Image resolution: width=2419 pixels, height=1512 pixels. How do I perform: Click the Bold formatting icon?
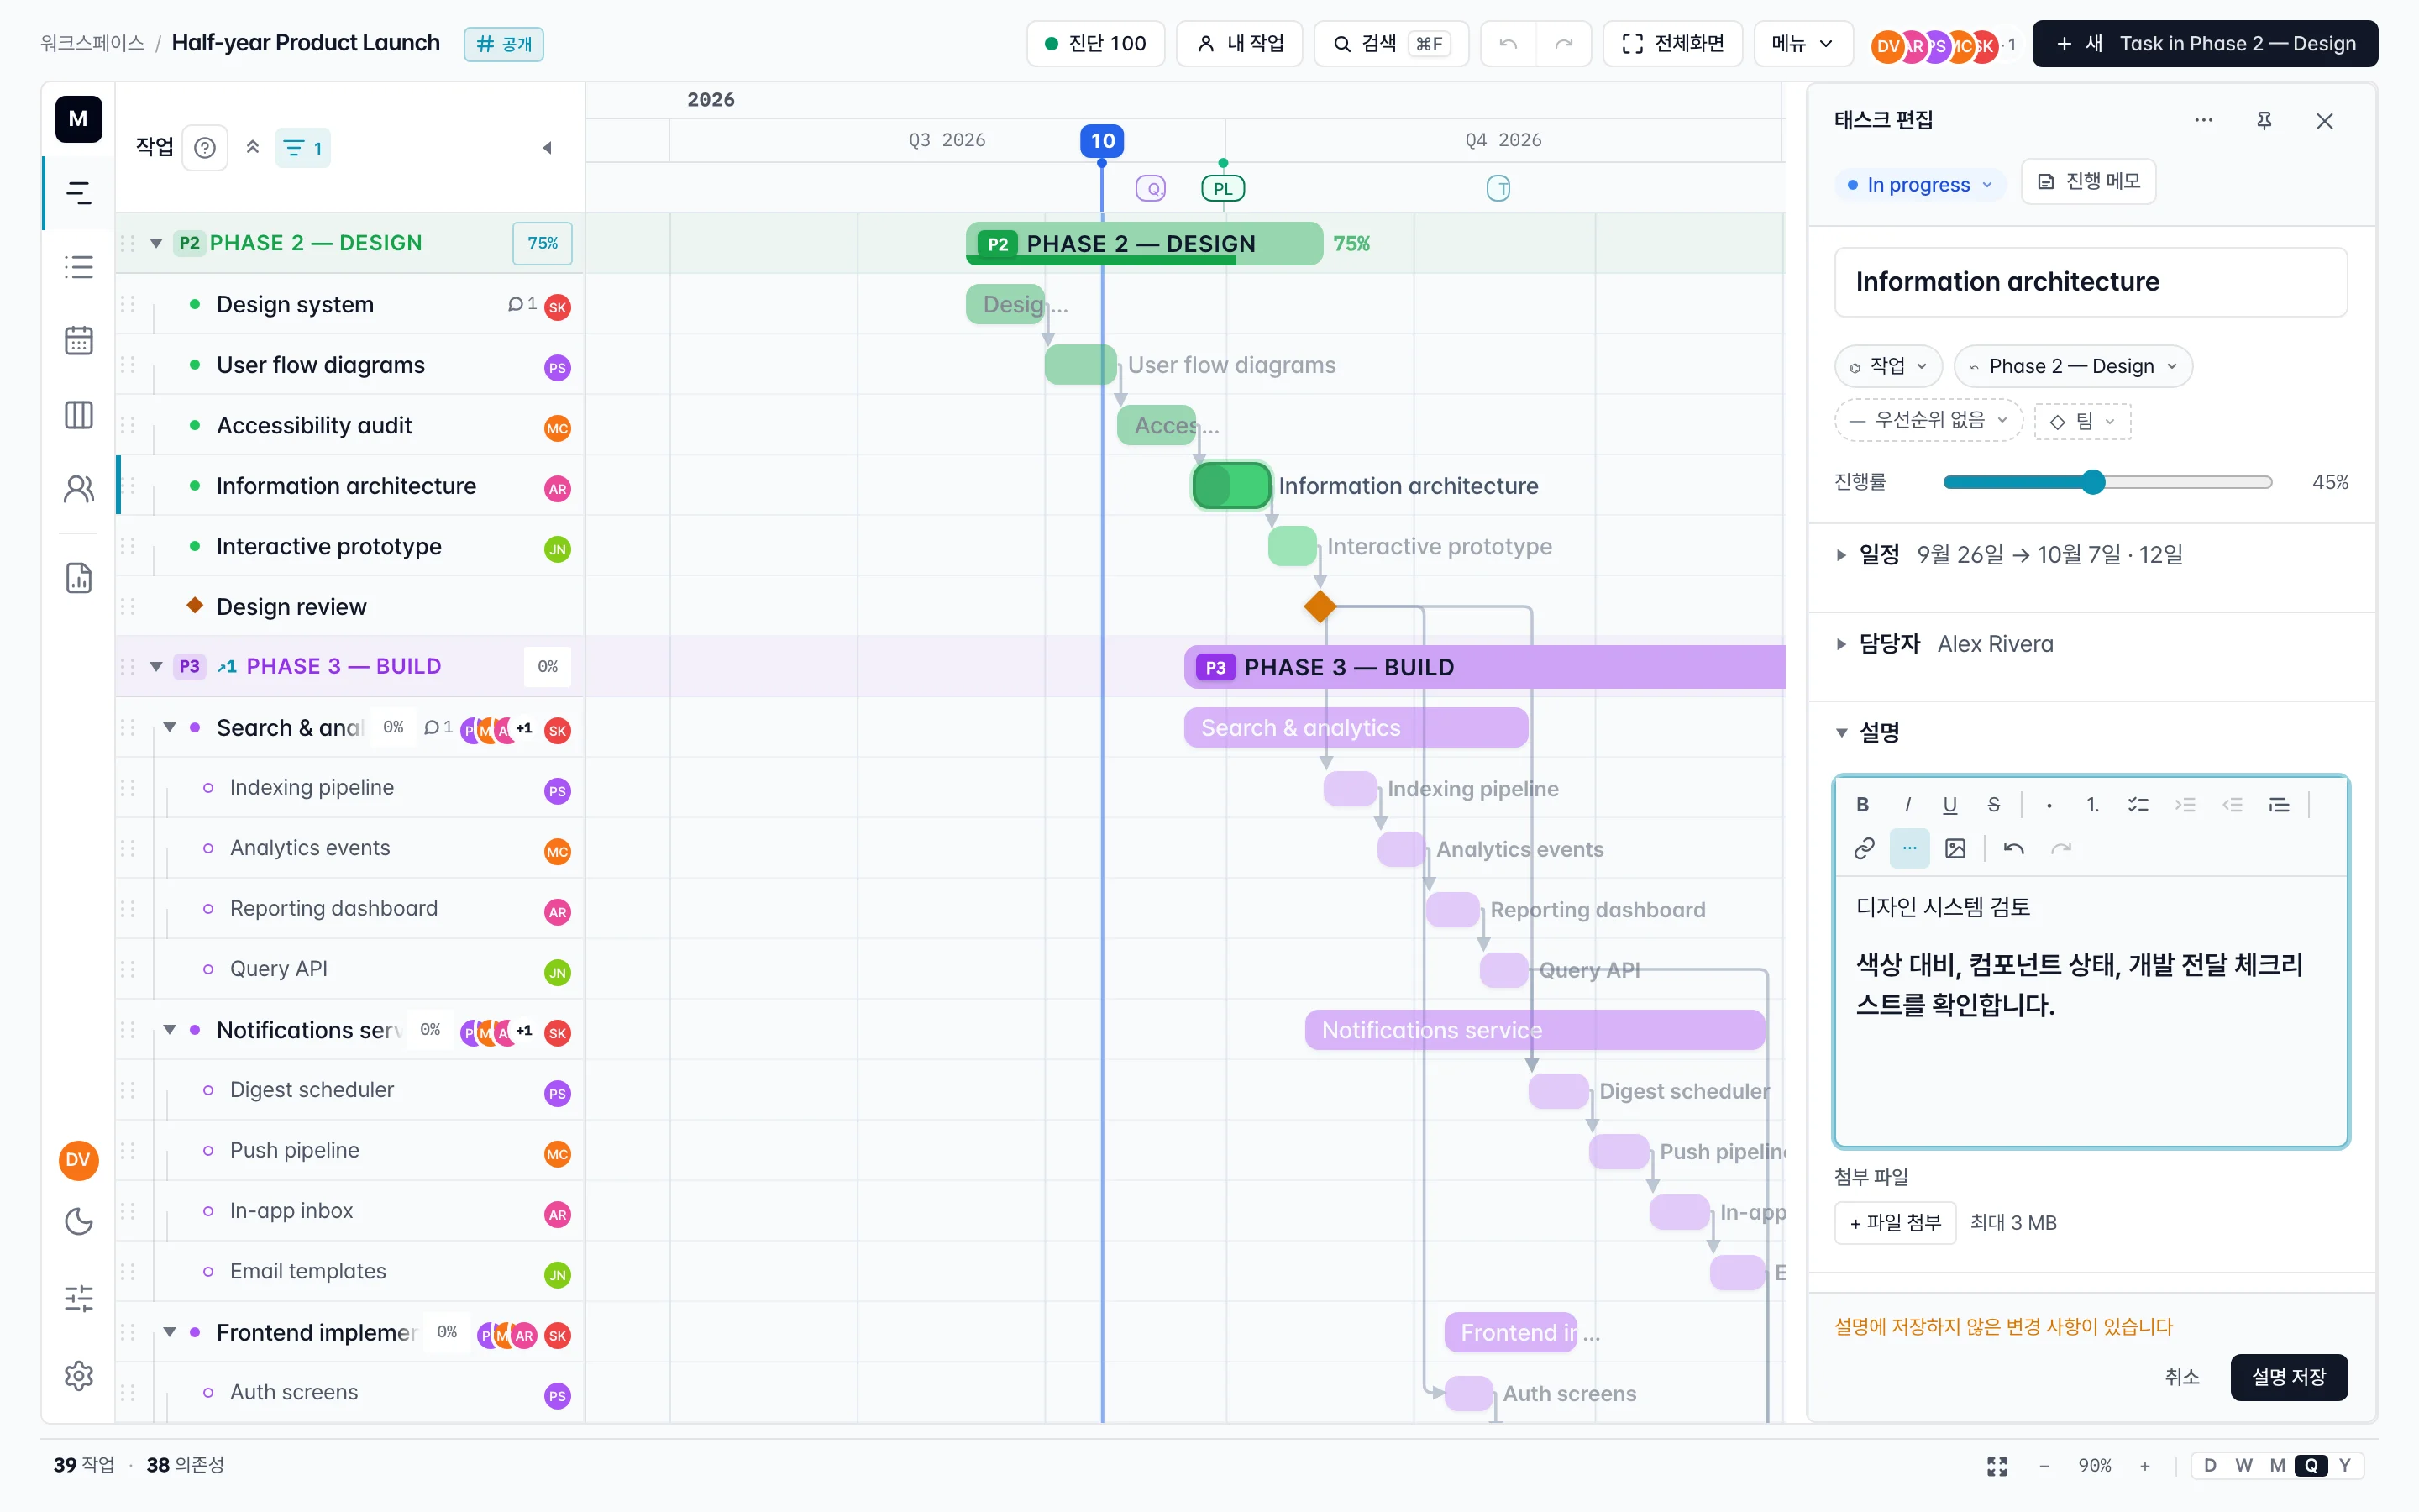click(x=1862, y=805)
